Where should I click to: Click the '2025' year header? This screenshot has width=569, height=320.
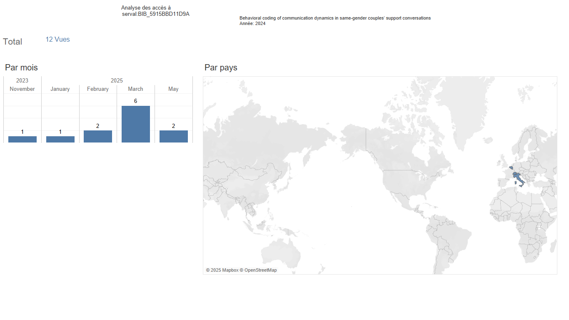click(x=117, y=81)
